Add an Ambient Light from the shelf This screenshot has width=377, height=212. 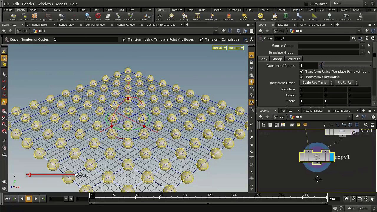point(329,17)
